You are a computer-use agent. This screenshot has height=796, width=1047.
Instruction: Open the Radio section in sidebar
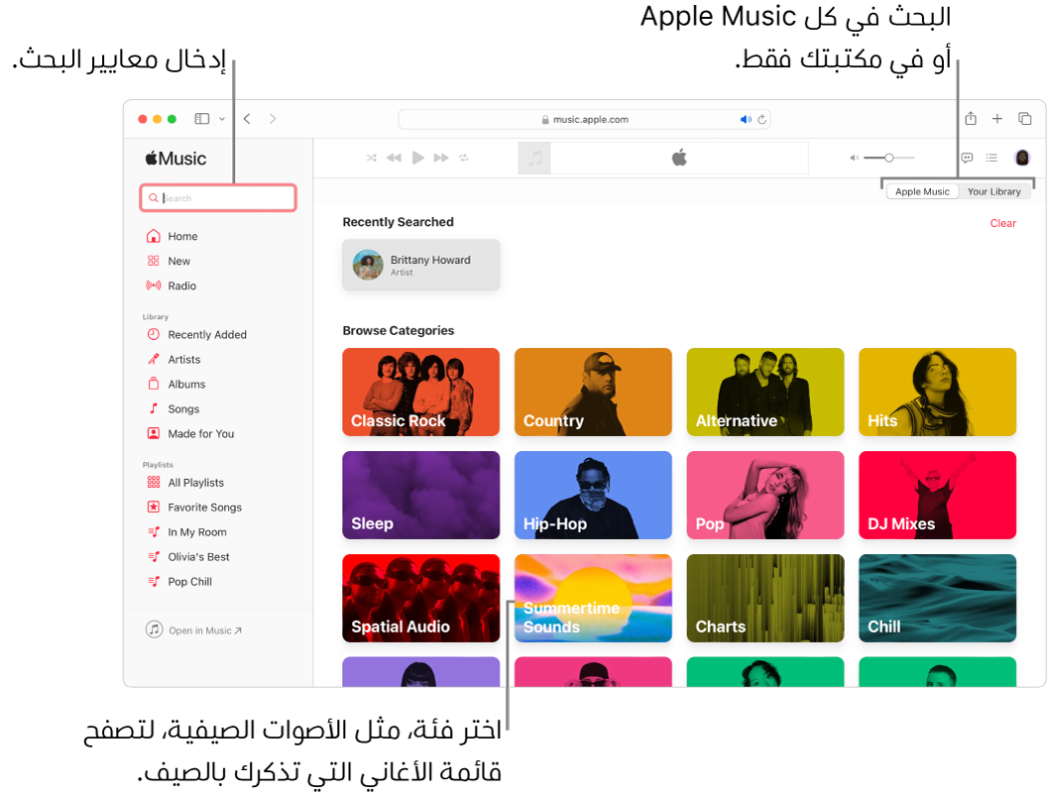click(x=181, y=285)
